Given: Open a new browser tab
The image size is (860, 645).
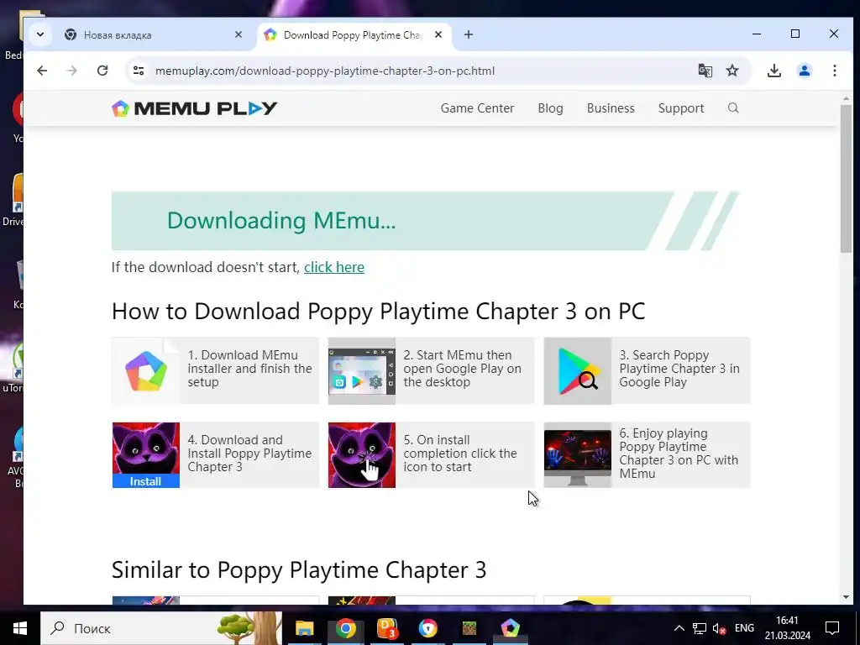Looking at the screenshot, I should (x=469, y=34).
